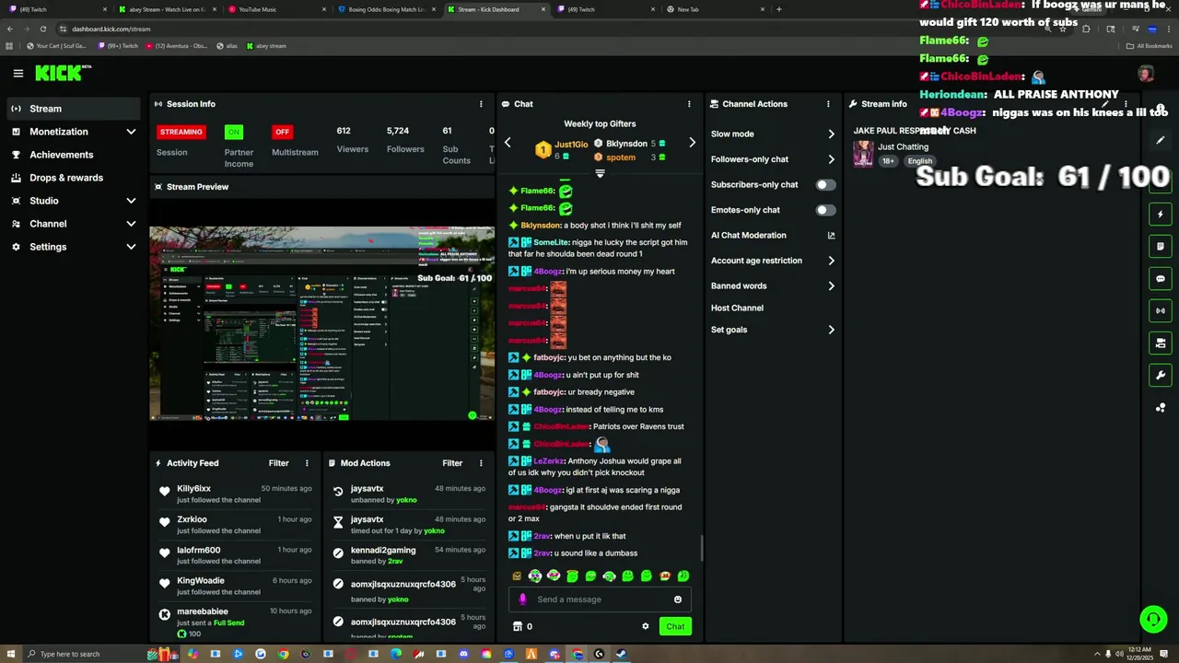Image resolution: width=1179 pixels, height=663 pixels.
Task: Click the pencil edit icon in right toolbar
Action: (1161, 140)
